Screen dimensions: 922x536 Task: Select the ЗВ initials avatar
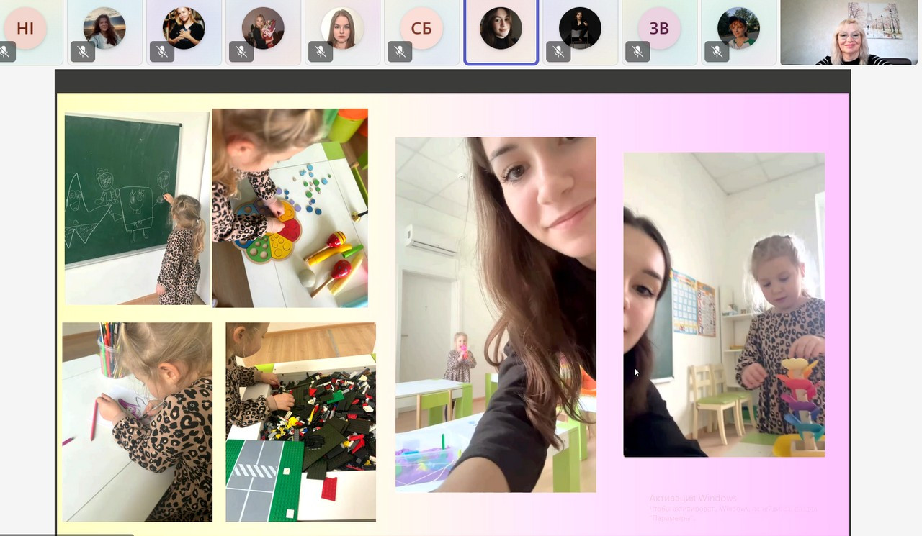tap(659, 28)
